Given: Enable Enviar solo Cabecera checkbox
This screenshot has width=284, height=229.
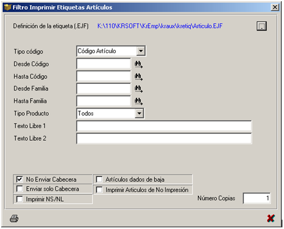Looking at the screenshot, I should coord(19,188).
